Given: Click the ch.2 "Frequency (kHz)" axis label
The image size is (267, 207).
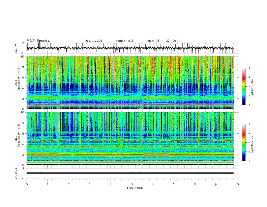Looking at the screenshot, I should tap(19, 135).
